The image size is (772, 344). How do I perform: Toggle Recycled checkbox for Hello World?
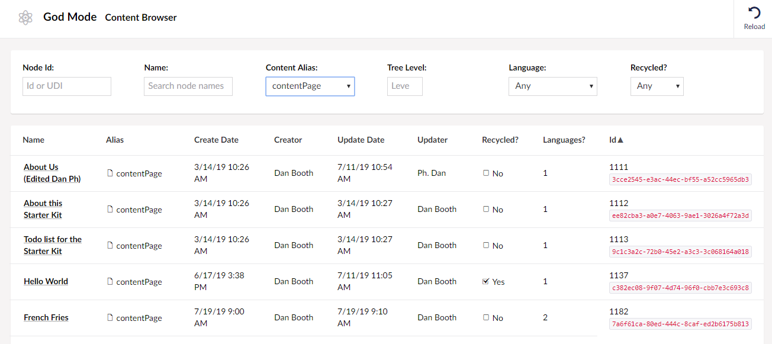pyautogui.click(x=486, y=282)
